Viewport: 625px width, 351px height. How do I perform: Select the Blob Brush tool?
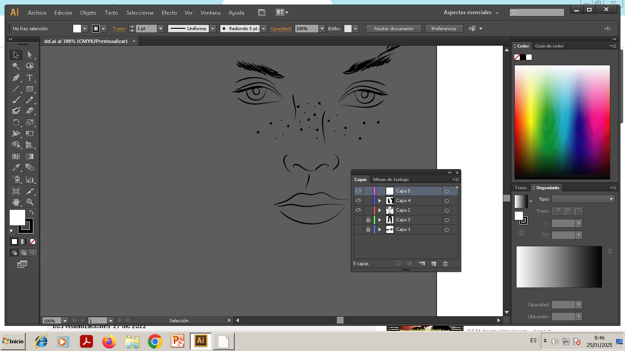tap(16, 111)
